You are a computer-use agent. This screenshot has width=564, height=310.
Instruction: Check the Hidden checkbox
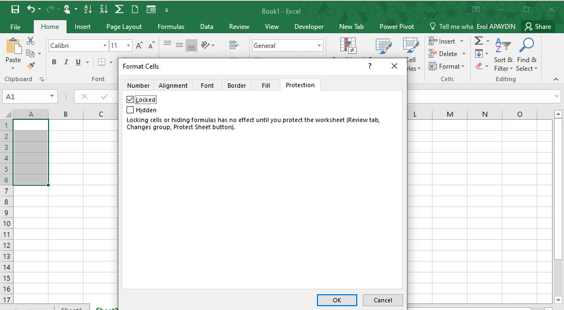click(x=130, y=110)
